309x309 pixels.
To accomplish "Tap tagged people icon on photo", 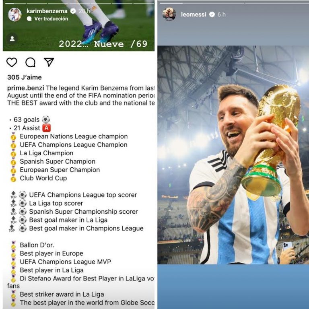I will [x=12, y=39].
